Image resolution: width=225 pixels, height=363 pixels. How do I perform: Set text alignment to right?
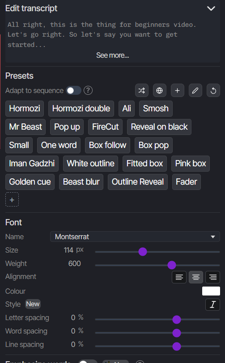point(213,277)
